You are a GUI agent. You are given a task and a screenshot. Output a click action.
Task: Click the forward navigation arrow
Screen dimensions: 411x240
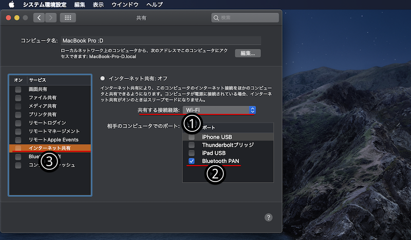coord(50,18)
